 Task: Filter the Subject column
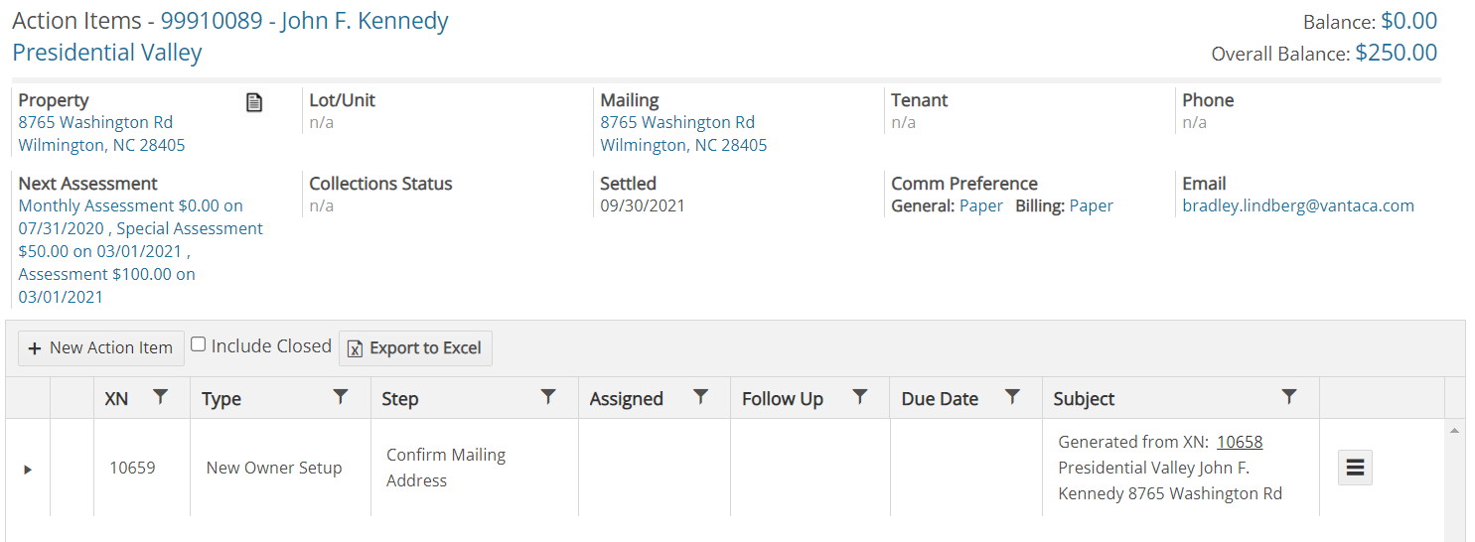coord(1289,397)
